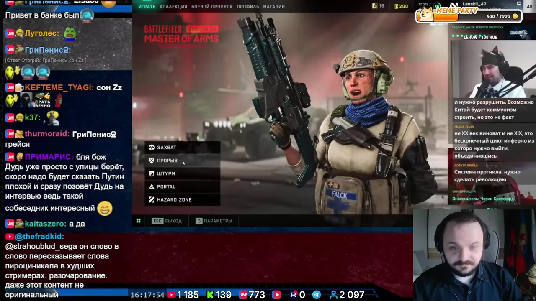This screenshot has width=536, height=301.
Task: Choose the ПРОРЫВ game mode
Action: [183, 161]
